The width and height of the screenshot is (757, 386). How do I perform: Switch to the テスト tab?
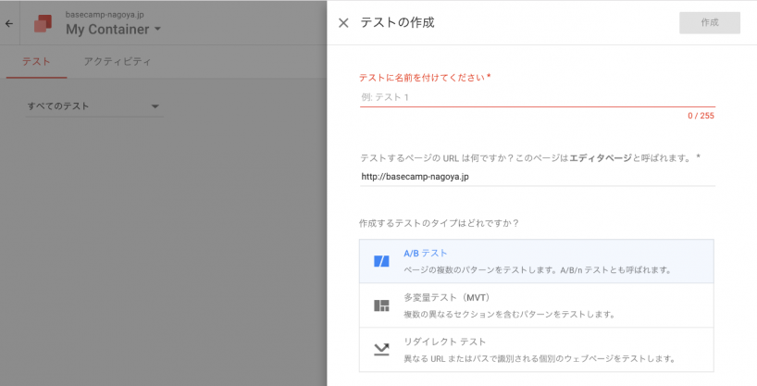coord(35,62)
